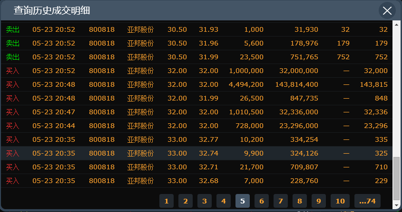Select the buy row with amount 143,814,400
The width and height of the screenshot is (402, 212).
pyautogui.click(x=196, y=84)
